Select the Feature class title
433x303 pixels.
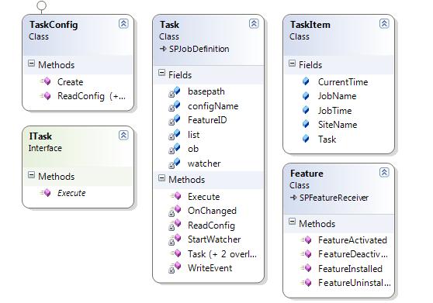coord(307,174)
